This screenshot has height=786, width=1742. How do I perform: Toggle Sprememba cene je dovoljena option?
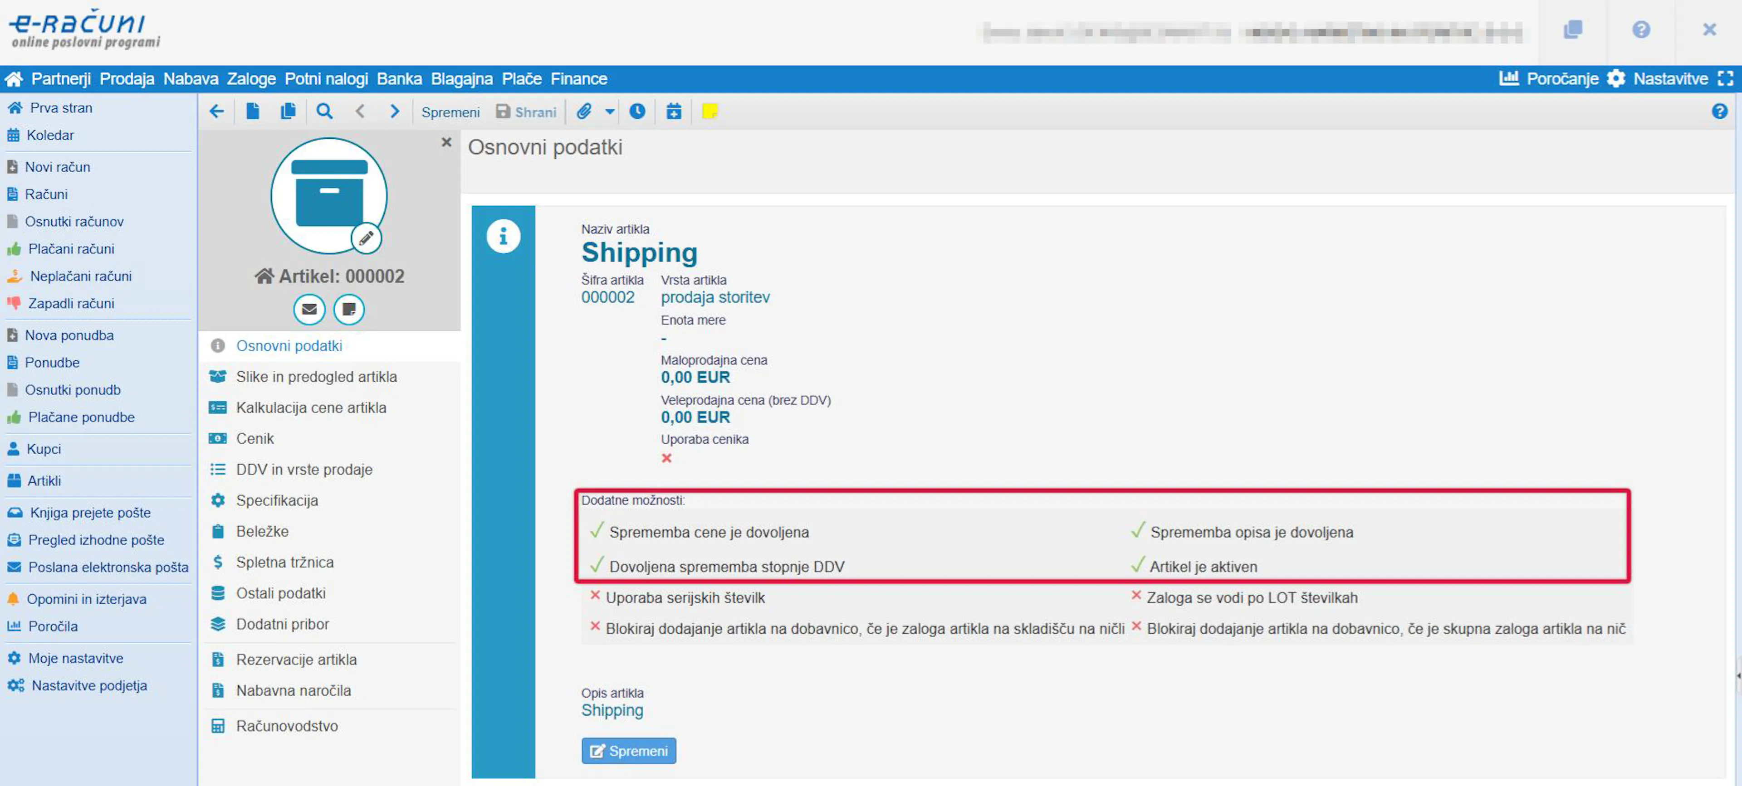tap(597, 531)
